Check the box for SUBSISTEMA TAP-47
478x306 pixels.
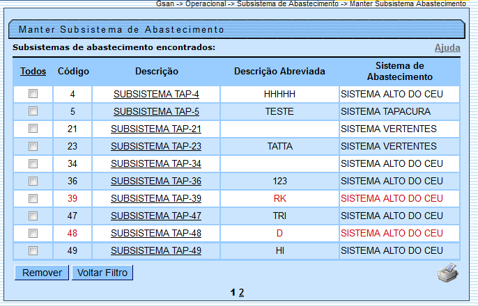click(33, 216)
